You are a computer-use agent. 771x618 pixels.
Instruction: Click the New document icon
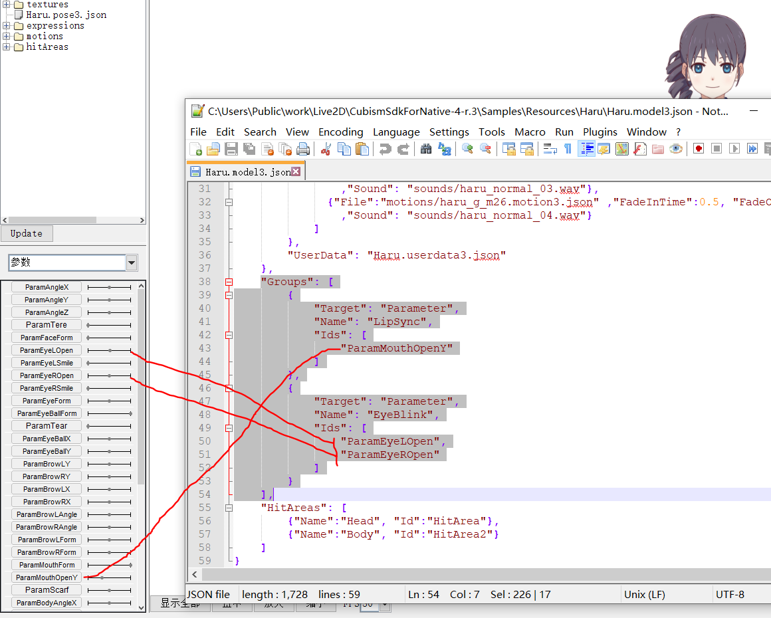(x=195, y=149)
